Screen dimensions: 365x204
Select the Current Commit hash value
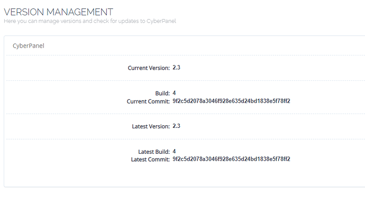[x=231, y=101]
